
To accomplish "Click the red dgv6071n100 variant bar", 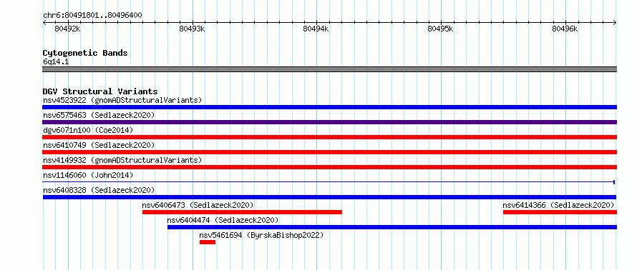I will [329, 137].
